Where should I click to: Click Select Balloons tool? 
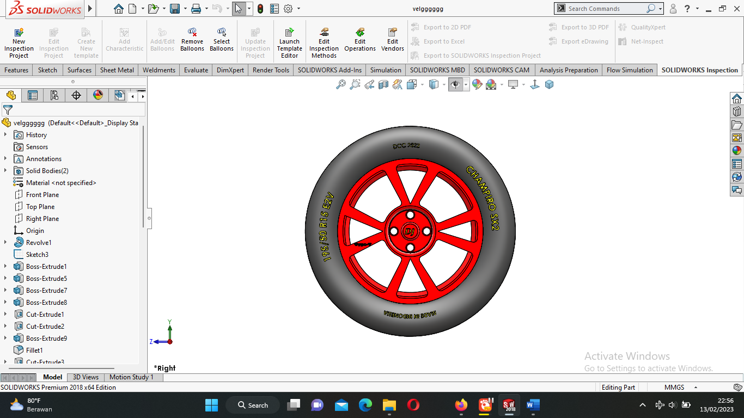pyautogui.click(x=222, y=40)
